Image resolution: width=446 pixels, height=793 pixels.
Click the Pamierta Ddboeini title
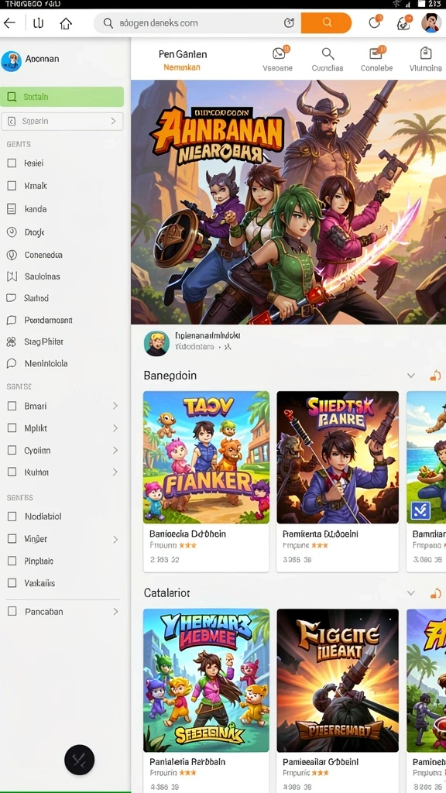[x=320, y=534]
